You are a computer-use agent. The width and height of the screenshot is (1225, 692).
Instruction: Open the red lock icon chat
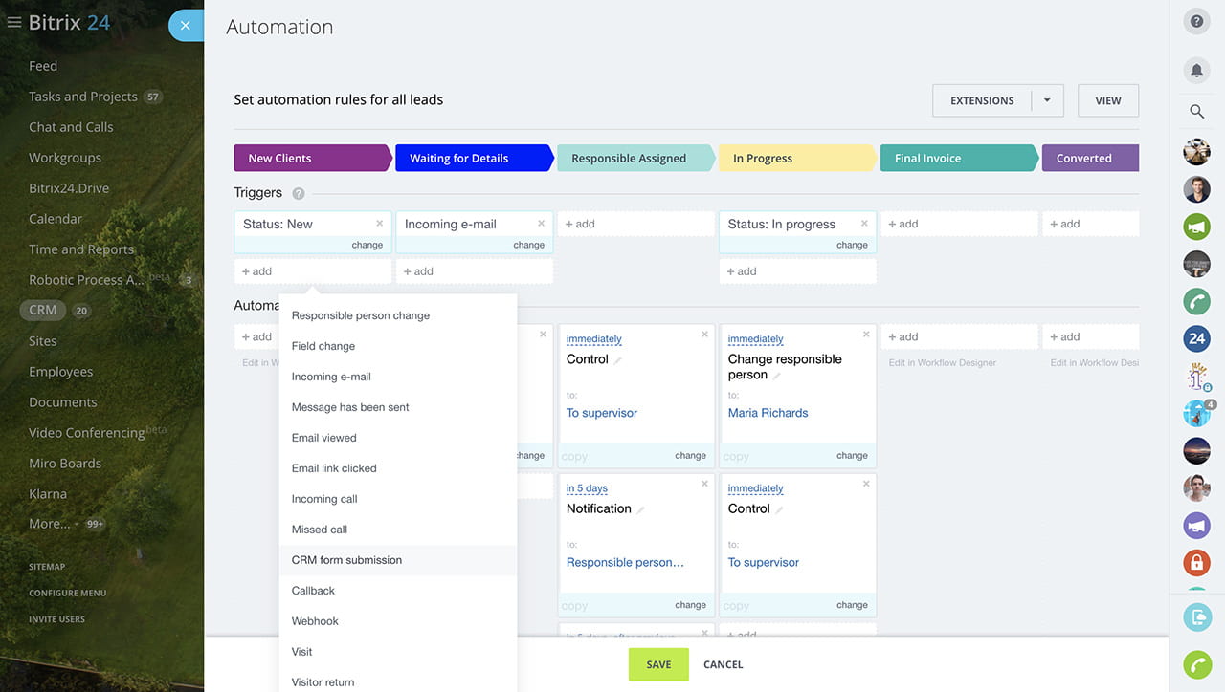click(x=1196, y=562)
